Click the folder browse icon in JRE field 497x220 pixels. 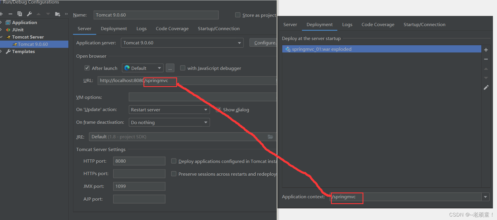pos(270,137)
